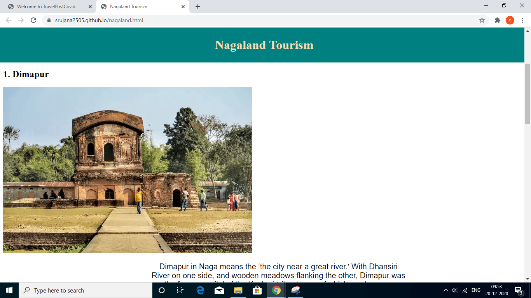531x298 pixels.
Task: Close the Welcome to TravelPostCovid tab
Action: pos(90,7)
